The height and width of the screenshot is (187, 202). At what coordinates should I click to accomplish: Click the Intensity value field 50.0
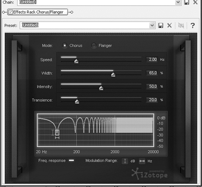tap(152, 86)
